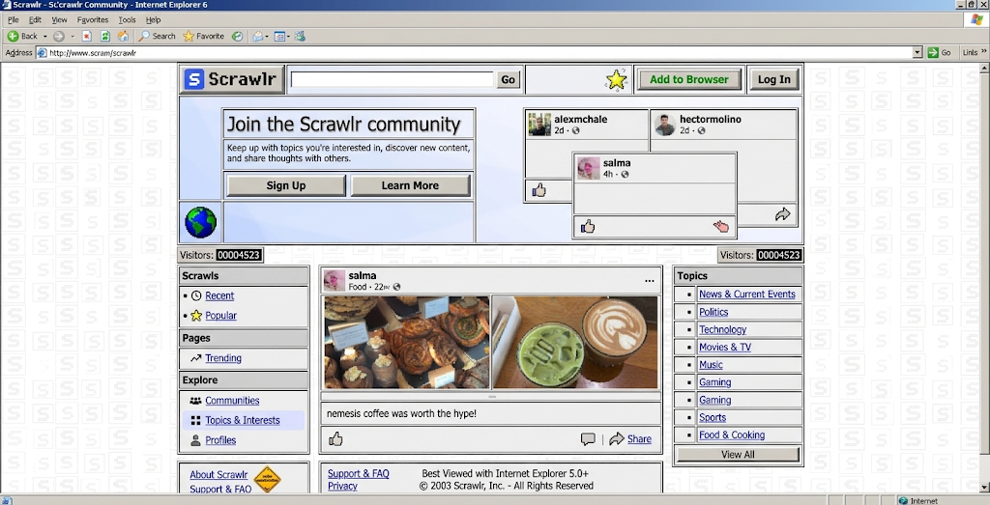Click the Add to Browser button
Screen dimensions: 990x505
(x=688, y=79)
